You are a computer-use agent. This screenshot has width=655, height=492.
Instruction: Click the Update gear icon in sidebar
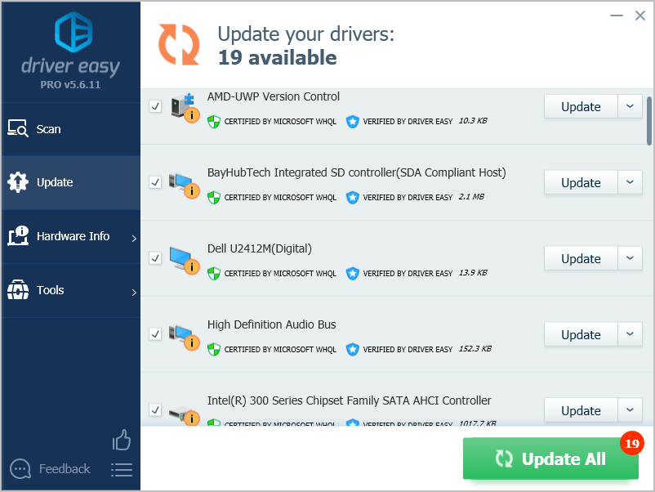pyautogui.click(x=18, y=182)
